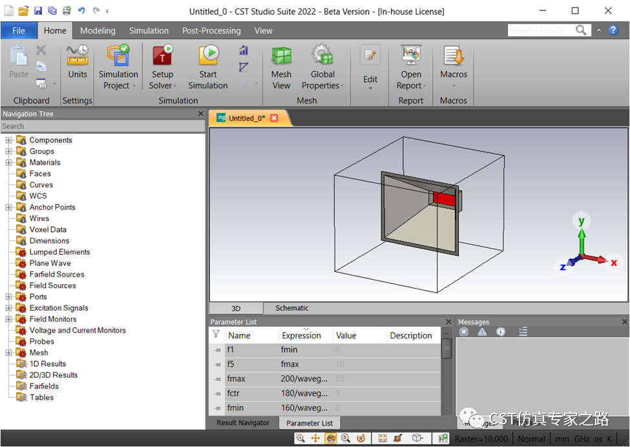630x447 pixels.
Task: Click the ribbon Search (Alt+Q) field
Action: (x=541, y=30)
